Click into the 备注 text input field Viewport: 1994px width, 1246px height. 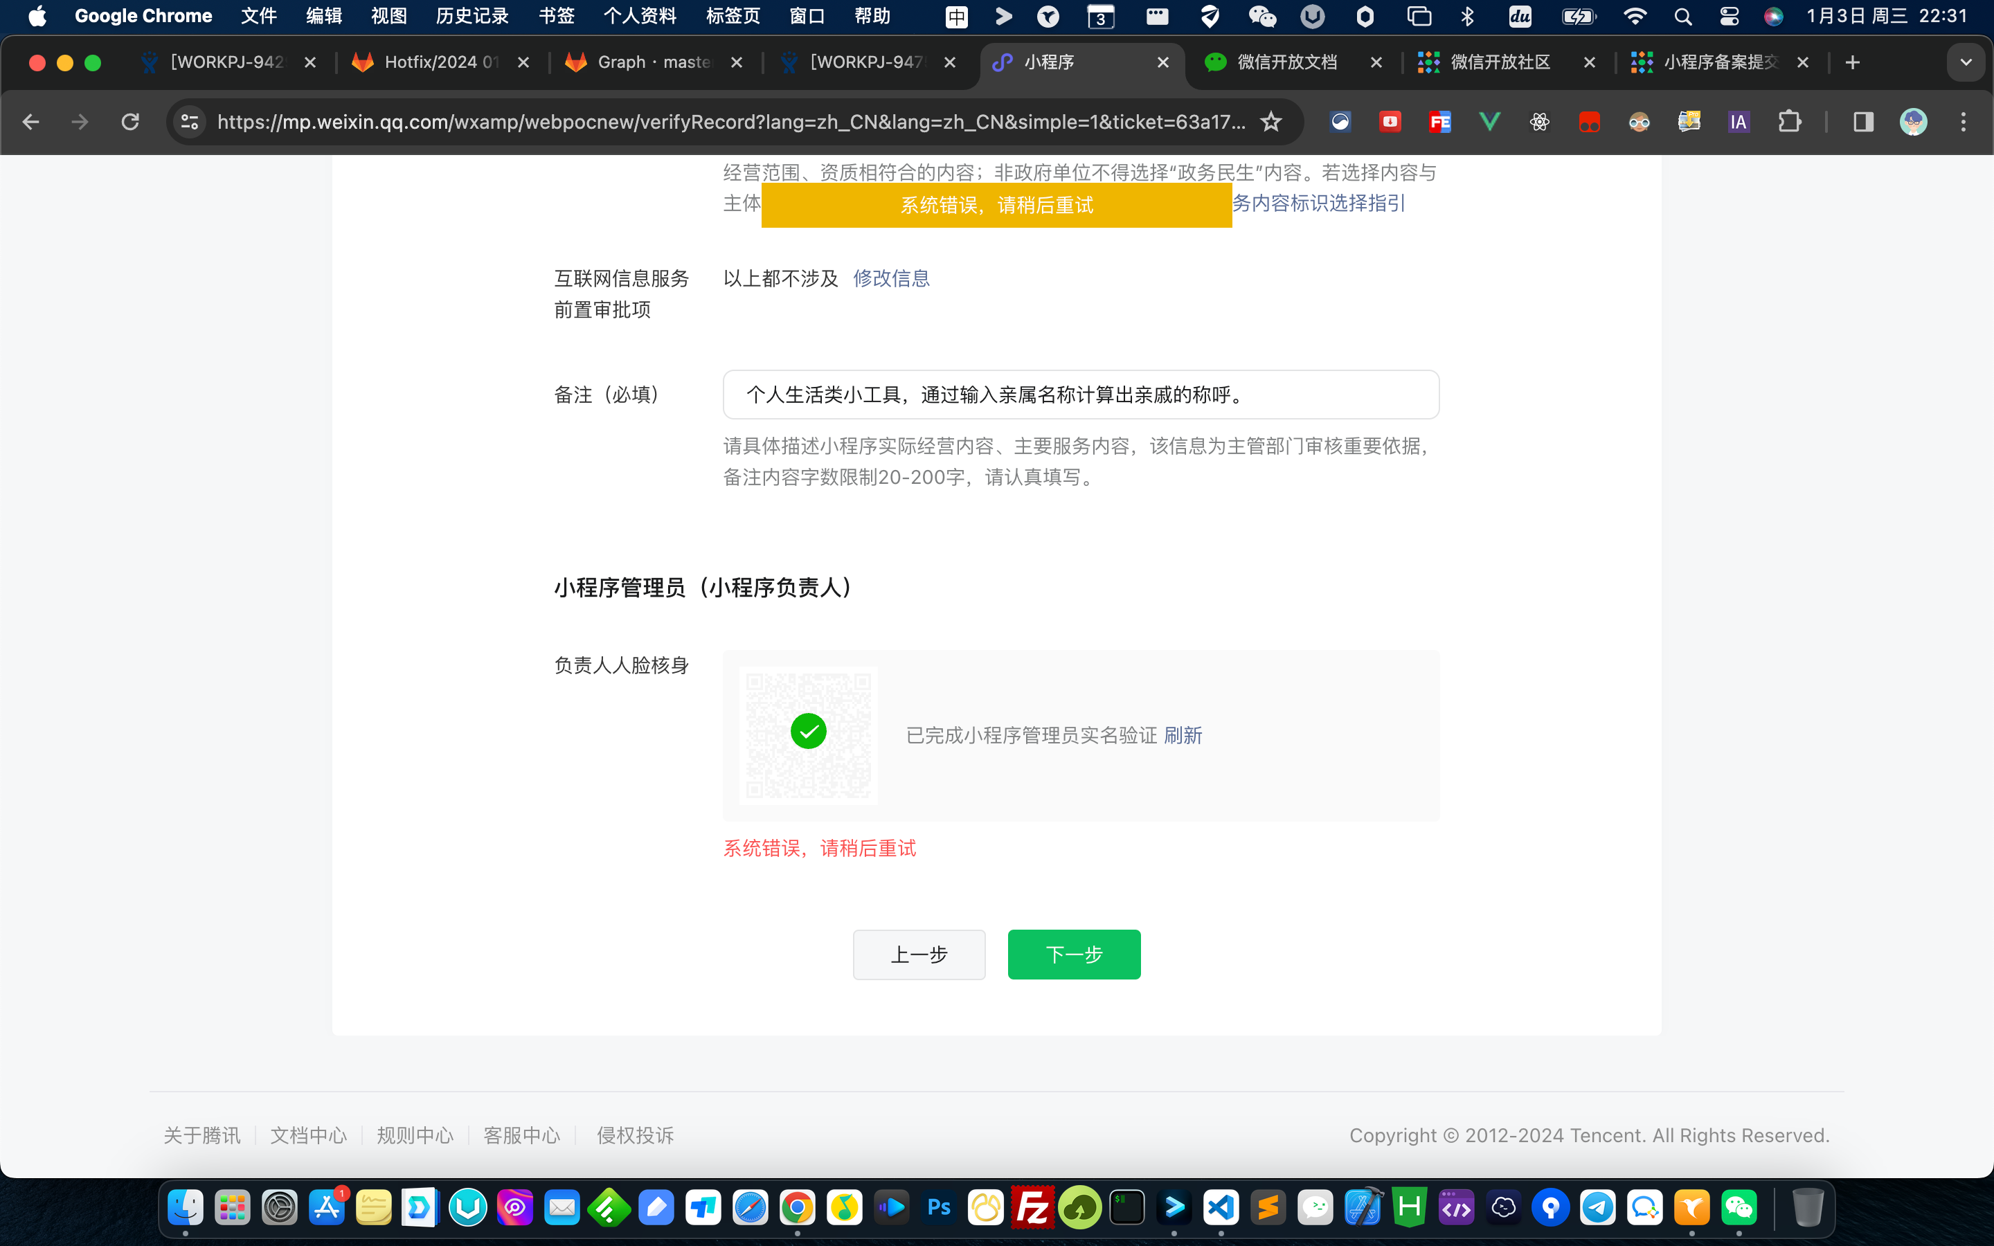1080,395
